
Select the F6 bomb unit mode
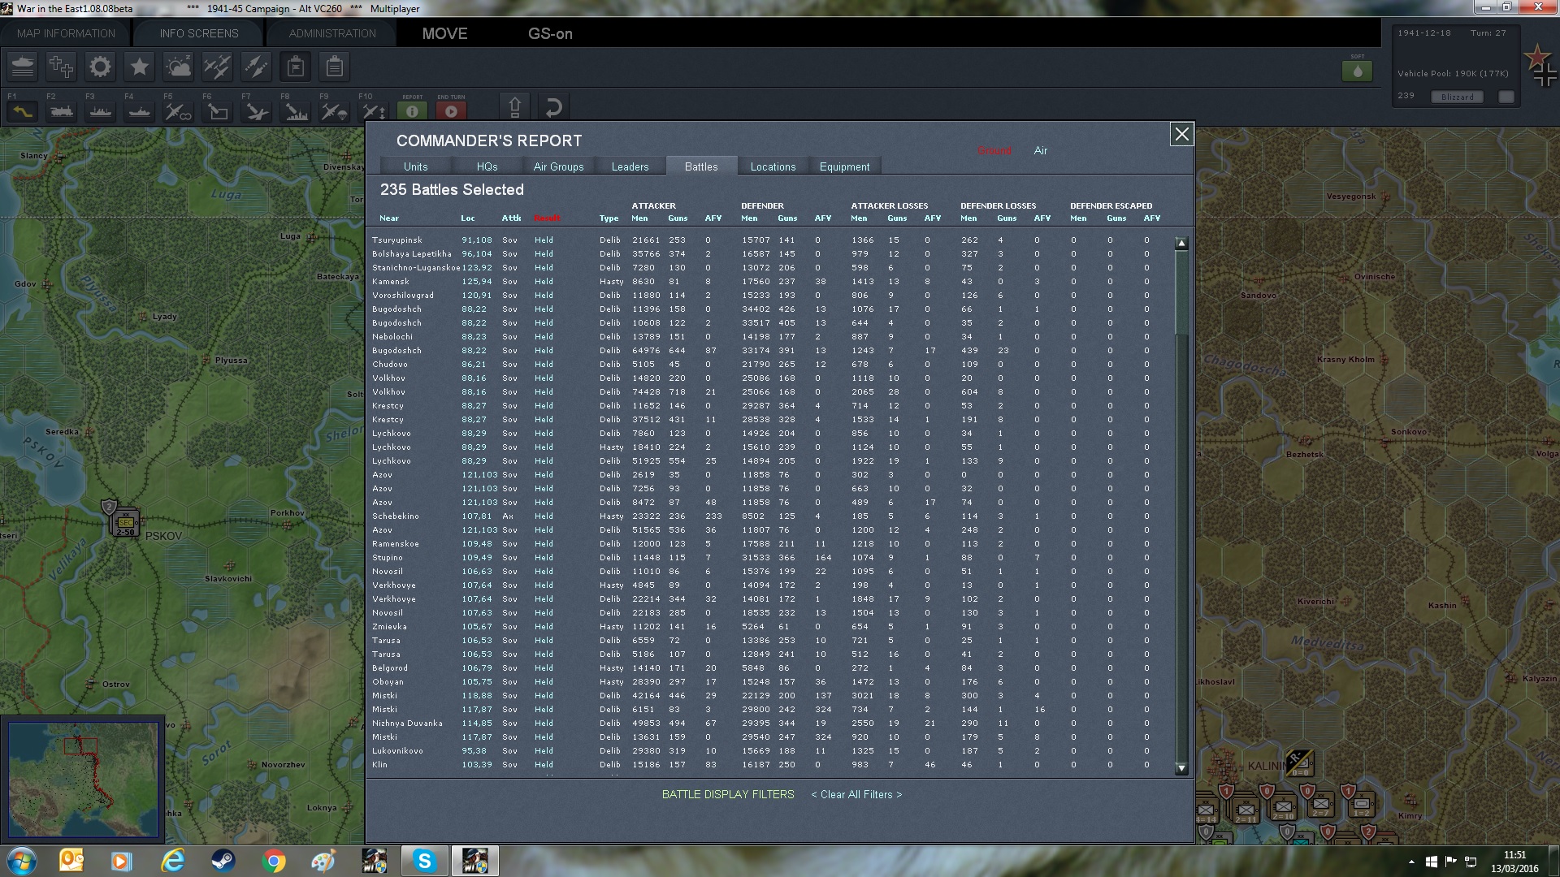point(218,111)
